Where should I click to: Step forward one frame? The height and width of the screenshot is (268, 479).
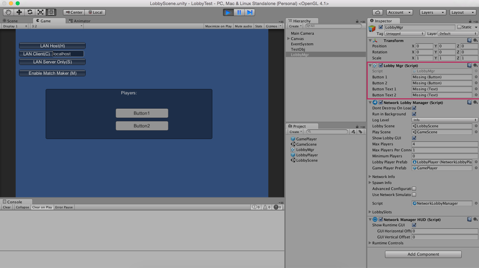point(250,12)
